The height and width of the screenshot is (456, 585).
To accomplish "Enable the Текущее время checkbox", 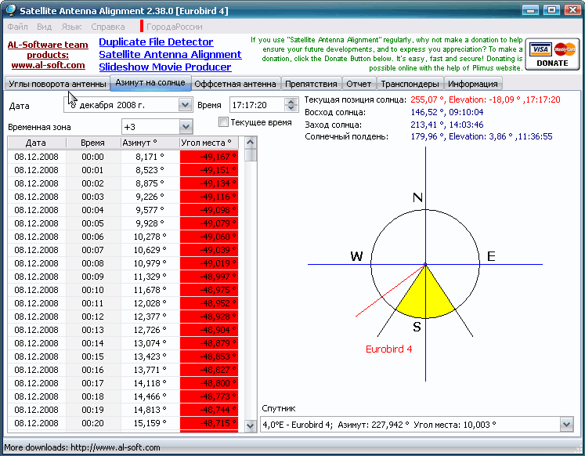I will click(223, 122).
